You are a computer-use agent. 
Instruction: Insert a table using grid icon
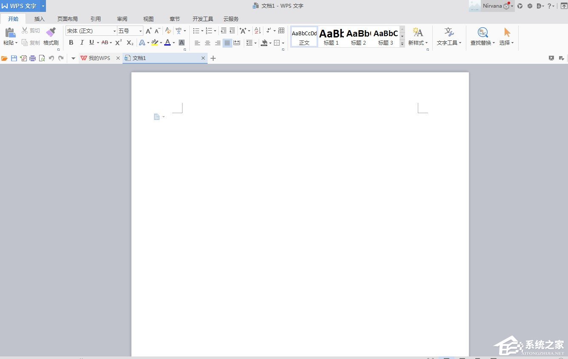[281, 31]
